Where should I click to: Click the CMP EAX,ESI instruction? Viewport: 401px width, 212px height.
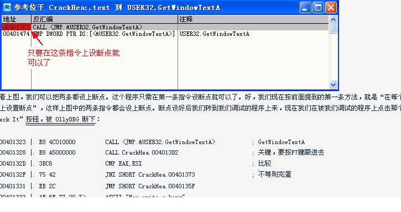123,163
